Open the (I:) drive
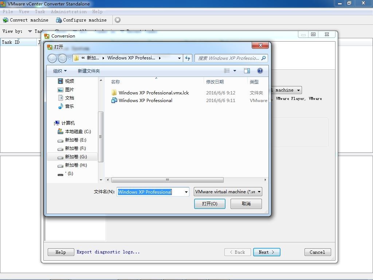Viewport: 373px width, 280px height. tap(66, 174)
